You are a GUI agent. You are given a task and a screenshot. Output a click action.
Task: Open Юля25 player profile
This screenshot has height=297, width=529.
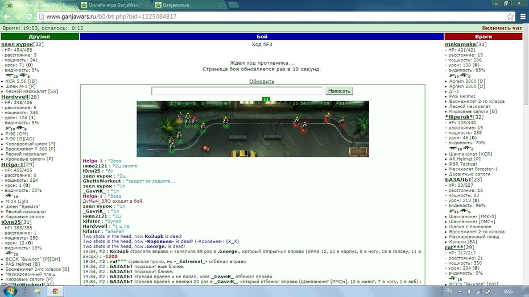coord(11,222)
